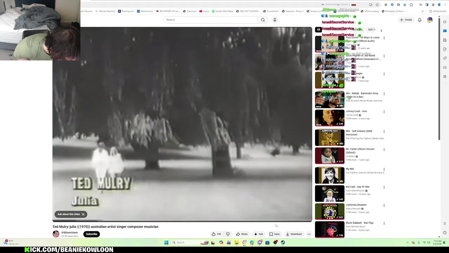Open options menu for Black Sabbath - War Pigs
Screen dimensions: 449x253
coord(384,223)
